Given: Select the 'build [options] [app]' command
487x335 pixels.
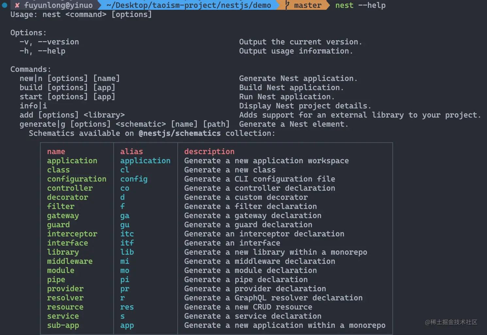Looking at the screenshot, I should point(67,88).
